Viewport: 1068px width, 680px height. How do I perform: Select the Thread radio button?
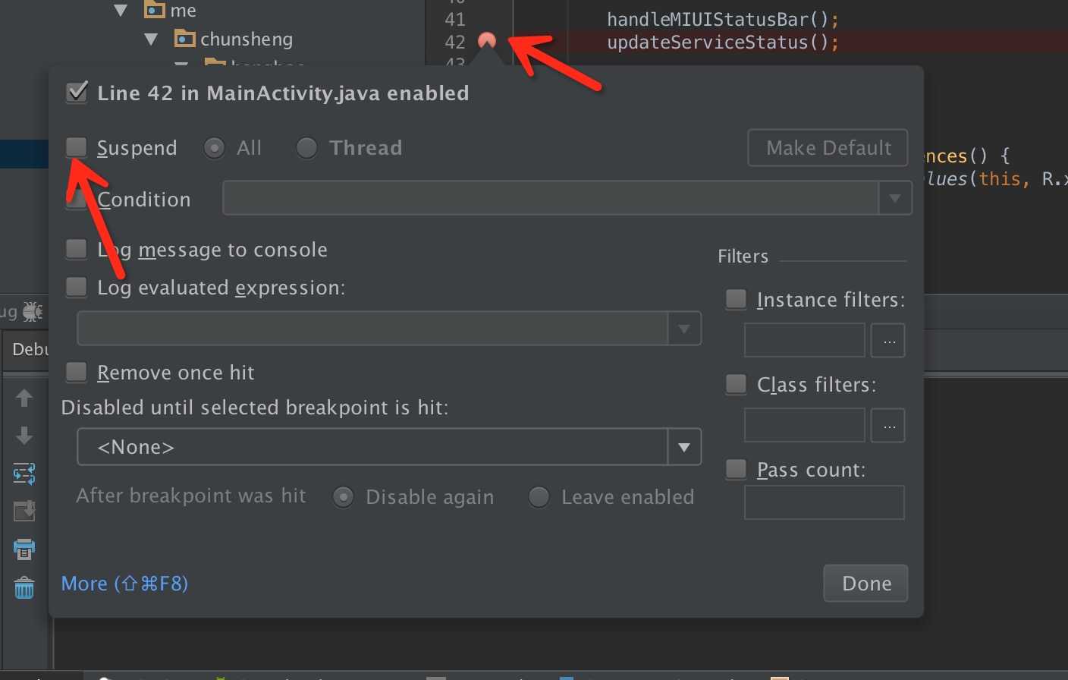306,148
